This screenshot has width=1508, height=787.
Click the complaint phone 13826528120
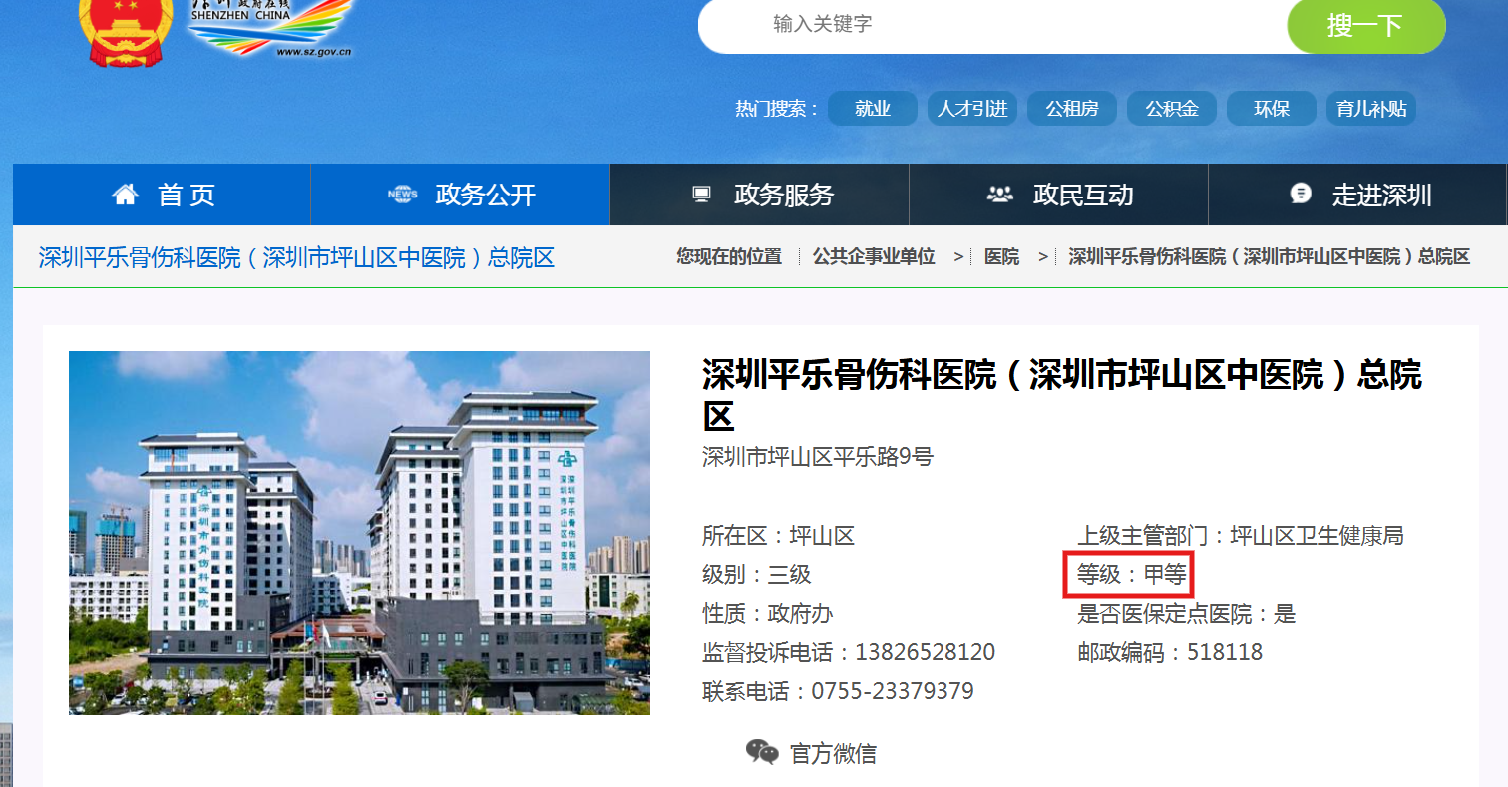pyautogui.click(x=925, y=652)
